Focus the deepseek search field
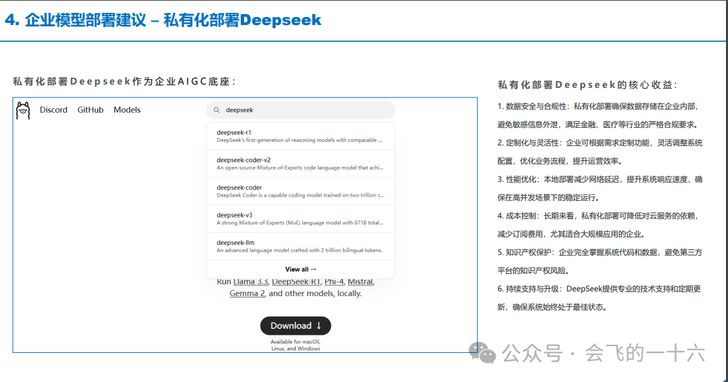This screenshot has height=382, width=728. tap(300, 110)
